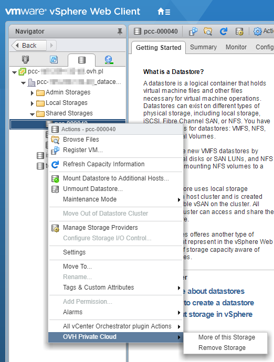274x362 pixels.
Task: Click the Back navigation button
Action: click(29, 46)
